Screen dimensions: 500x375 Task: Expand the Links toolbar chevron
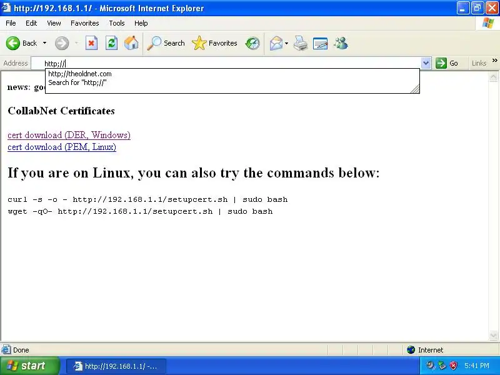494,60
